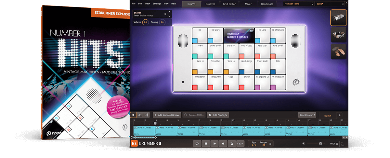390x158 pixels.
Task: Select the arrow pointer tool
Action: tap(134, 115)
